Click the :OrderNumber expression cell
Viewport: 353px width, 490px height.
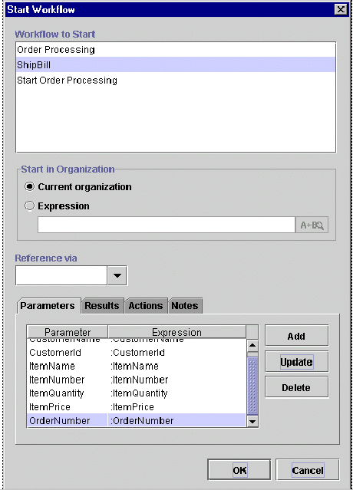[x=177, y=420]
